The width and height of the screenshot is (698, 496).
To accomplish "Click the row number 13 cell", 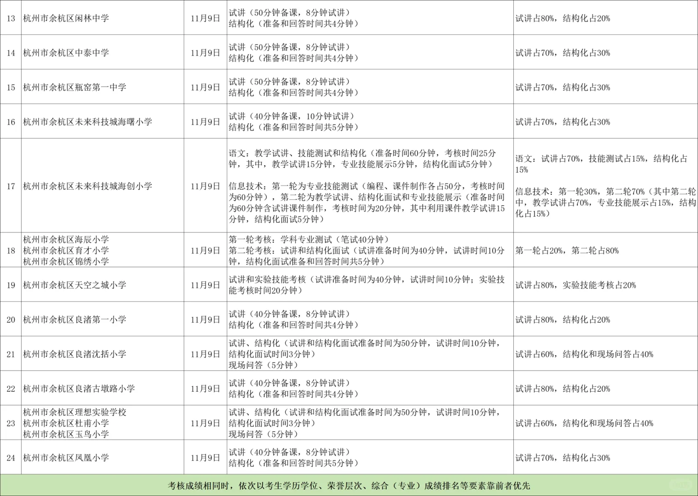I will pyautogui.click(x=11, y=18).
